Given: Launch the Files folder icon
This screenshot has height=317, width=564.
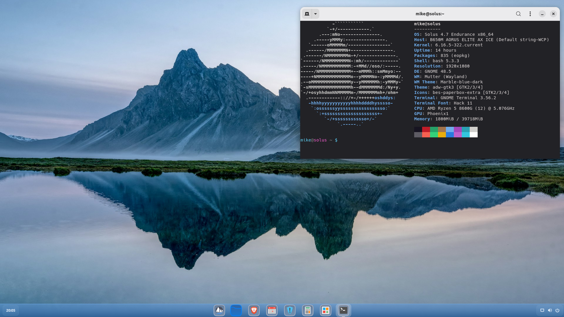Looking at the screenshot, I should click(236, 310).
